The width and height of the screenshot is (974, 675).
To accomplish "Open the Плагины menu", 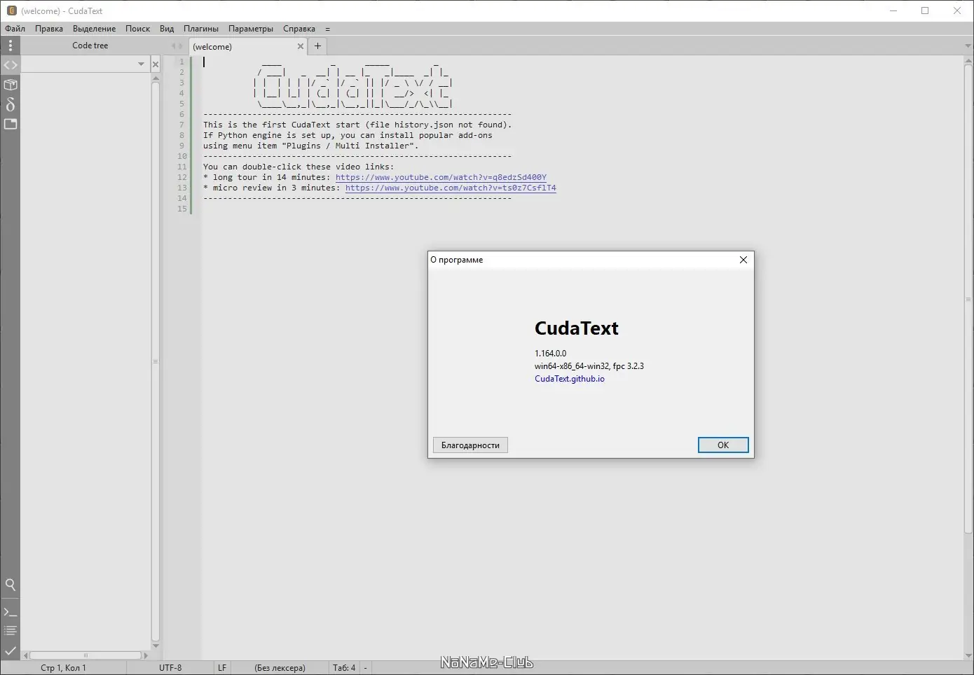I will coord(201,29).
